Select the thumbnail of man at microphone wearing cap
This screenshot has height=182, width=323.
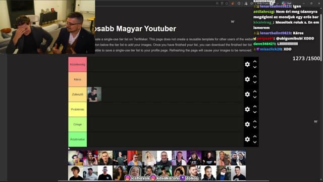(x=90, y=173)
